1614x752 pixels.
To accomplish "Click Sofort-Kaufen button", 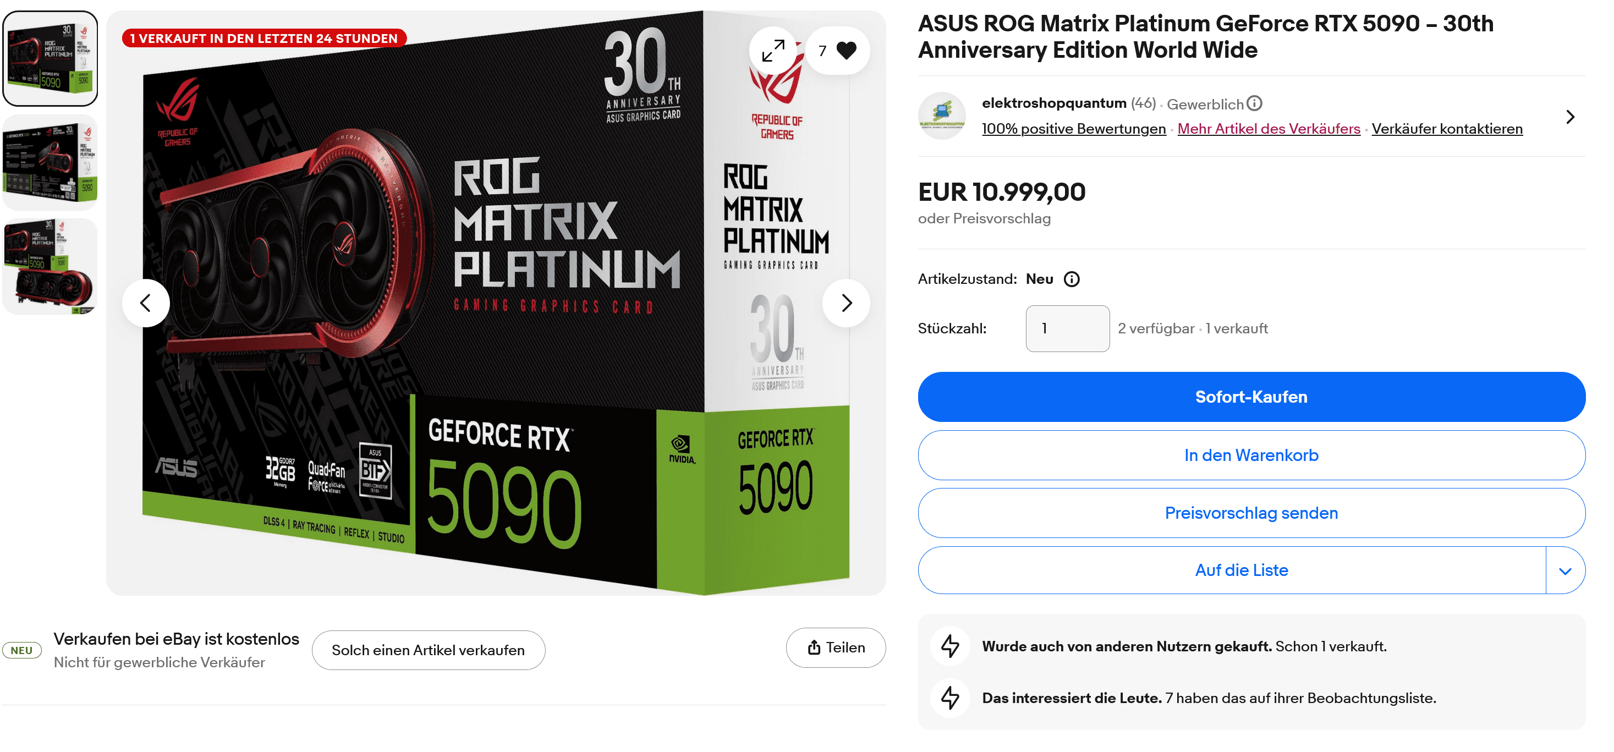I will pos(1251,397).
